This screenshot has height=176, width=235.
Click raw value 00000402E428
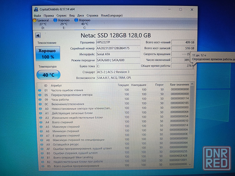pos(178,156)
